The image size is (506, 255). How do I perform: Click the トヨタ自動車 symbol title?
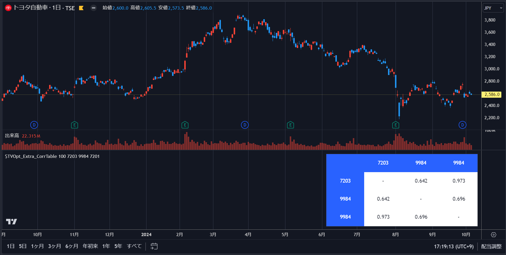tap(31, 8)
